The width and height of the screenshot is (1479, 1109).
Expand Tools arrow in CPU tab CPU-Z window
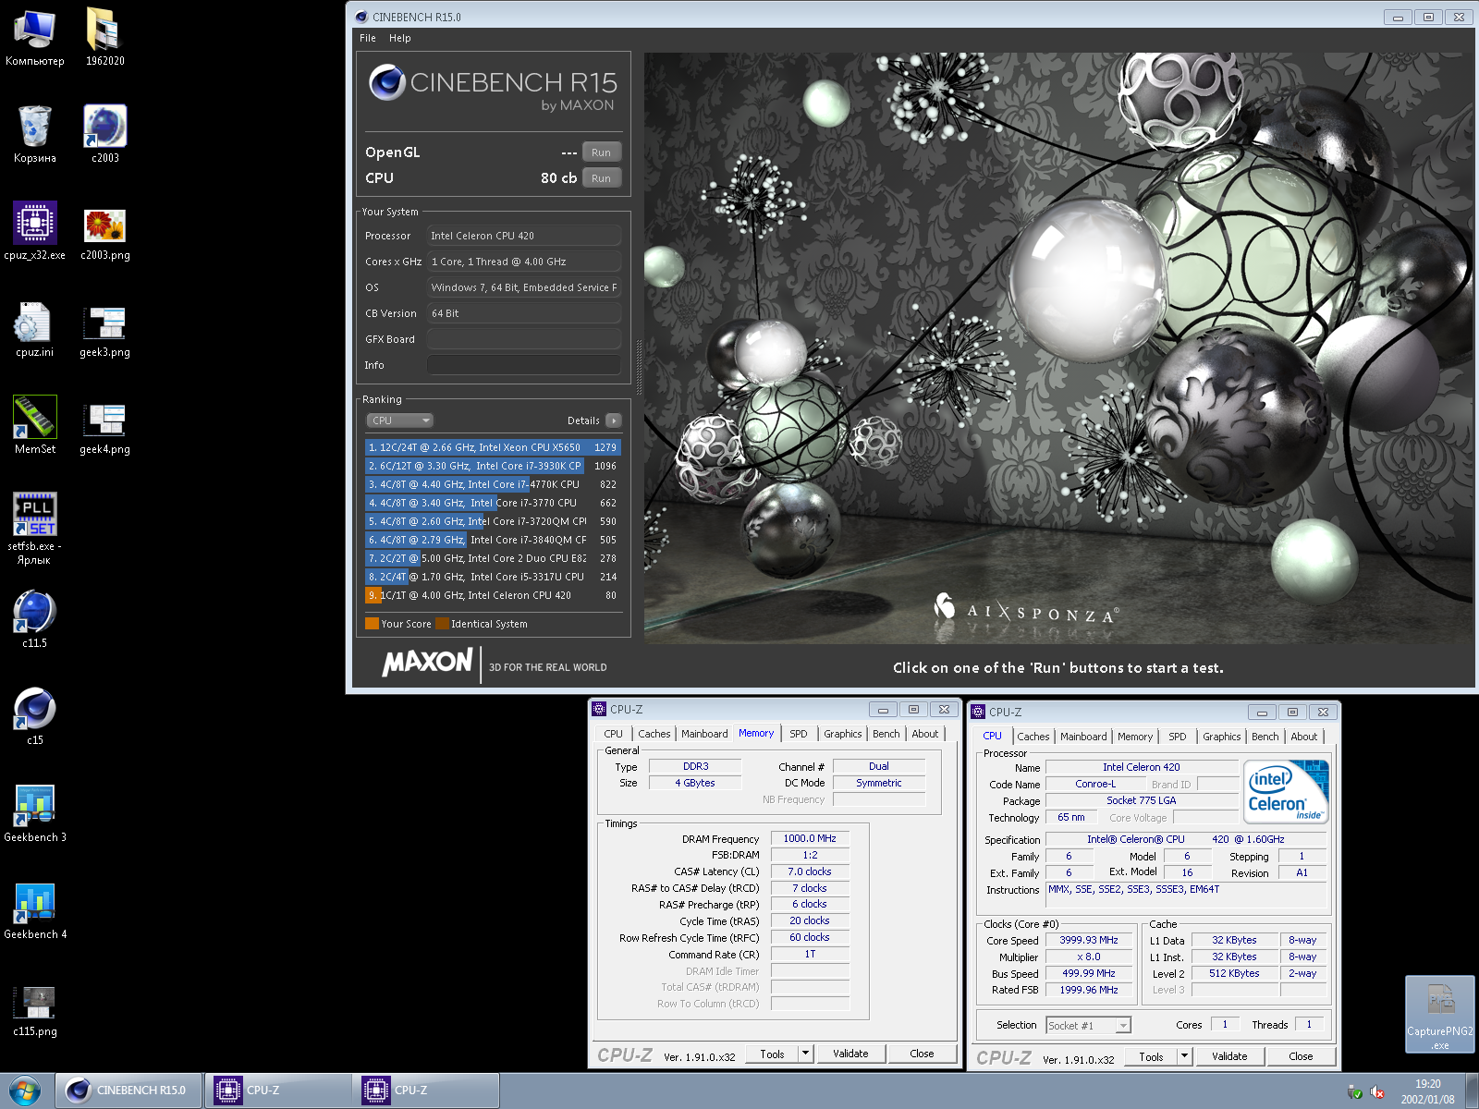1184,1056
